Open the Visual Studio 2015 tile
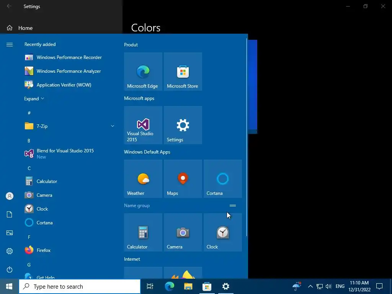The width and height of the screenshot is (392, 294). (143, 125)
